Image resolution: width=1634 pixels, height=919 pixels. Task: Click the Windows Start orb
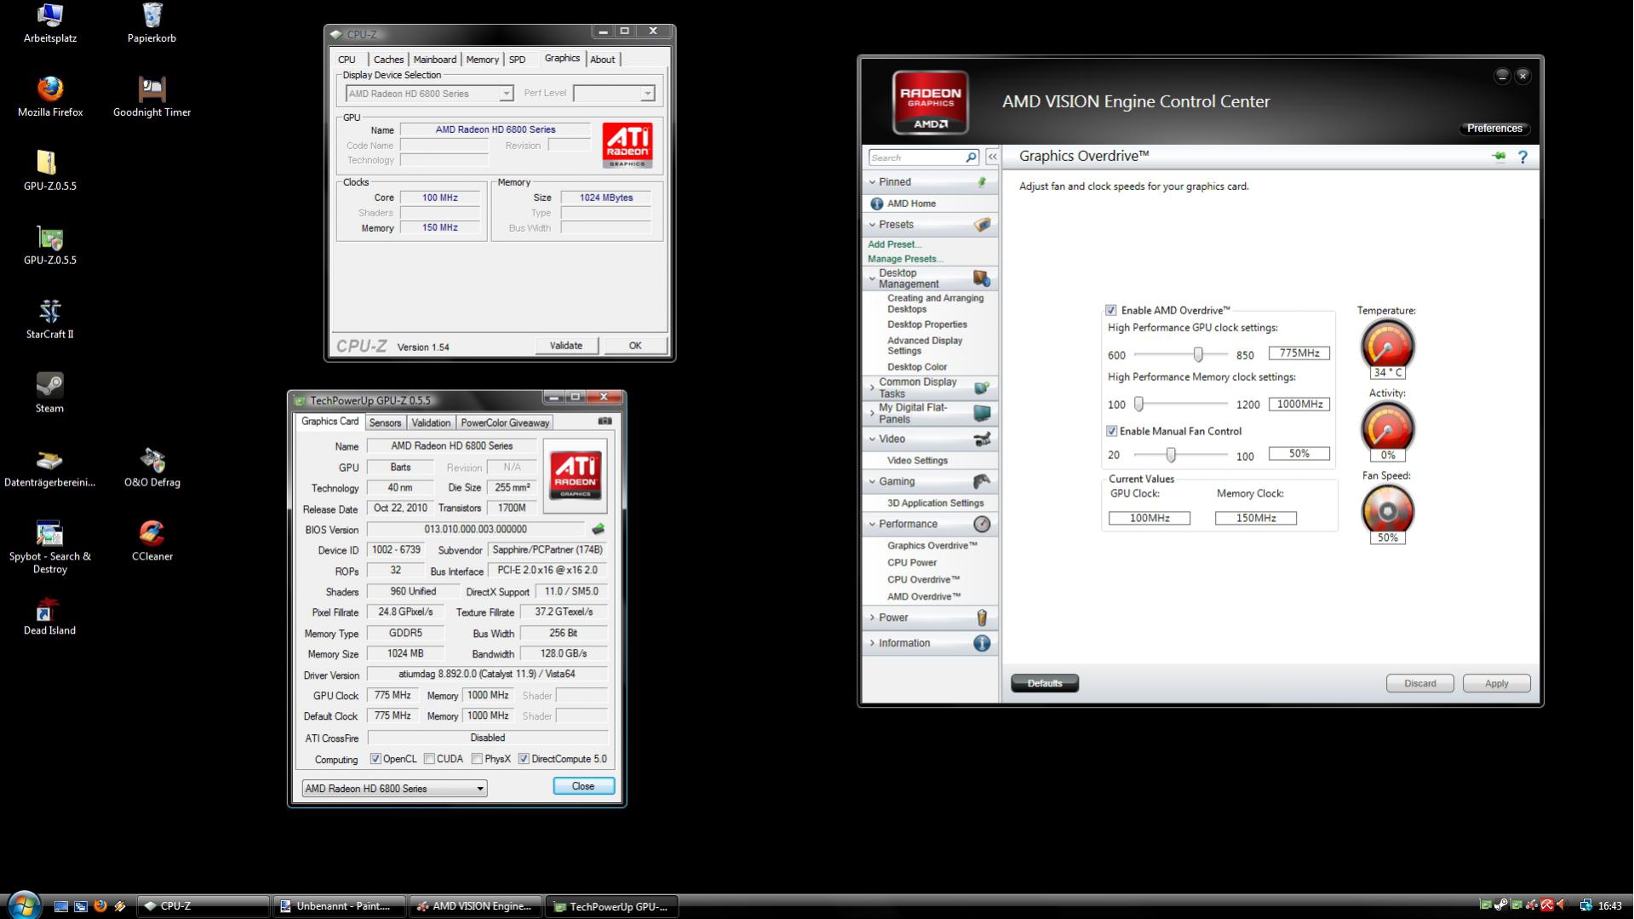pyautogui.click(x=24, y=905)
